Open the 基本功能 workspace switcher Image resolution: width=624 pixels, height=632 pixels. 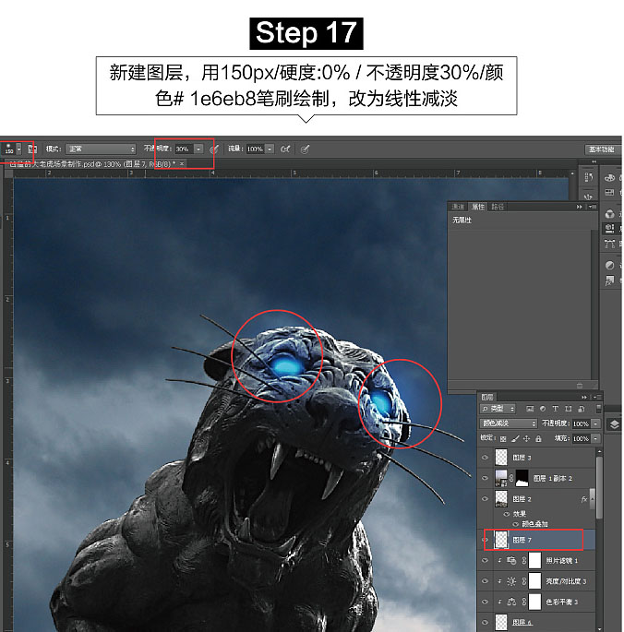coord(602,149)
